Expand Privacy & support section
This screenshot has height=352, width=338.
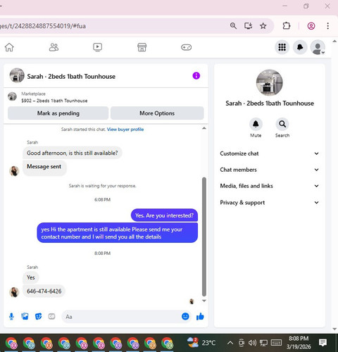tap(270, 203)
